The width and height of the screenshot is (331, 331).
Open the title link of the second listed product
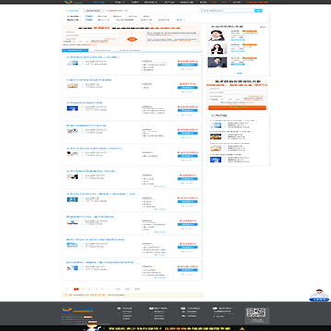tap(89, 80)
